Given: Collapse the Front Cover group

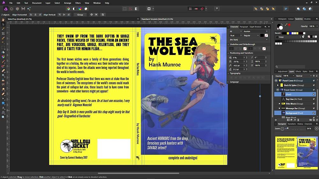Looking at the screenshot, I should click(278, 90).
